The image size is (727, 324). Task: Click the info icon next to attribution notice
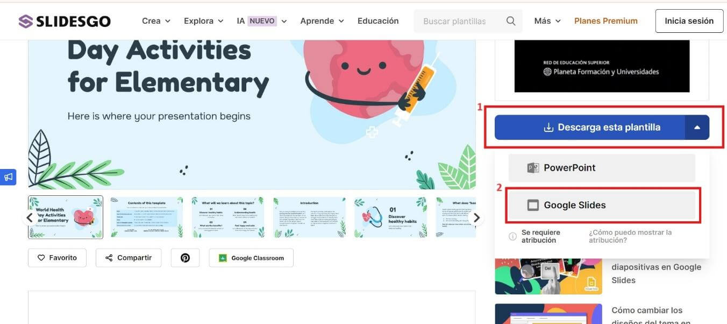pos(512,236)
